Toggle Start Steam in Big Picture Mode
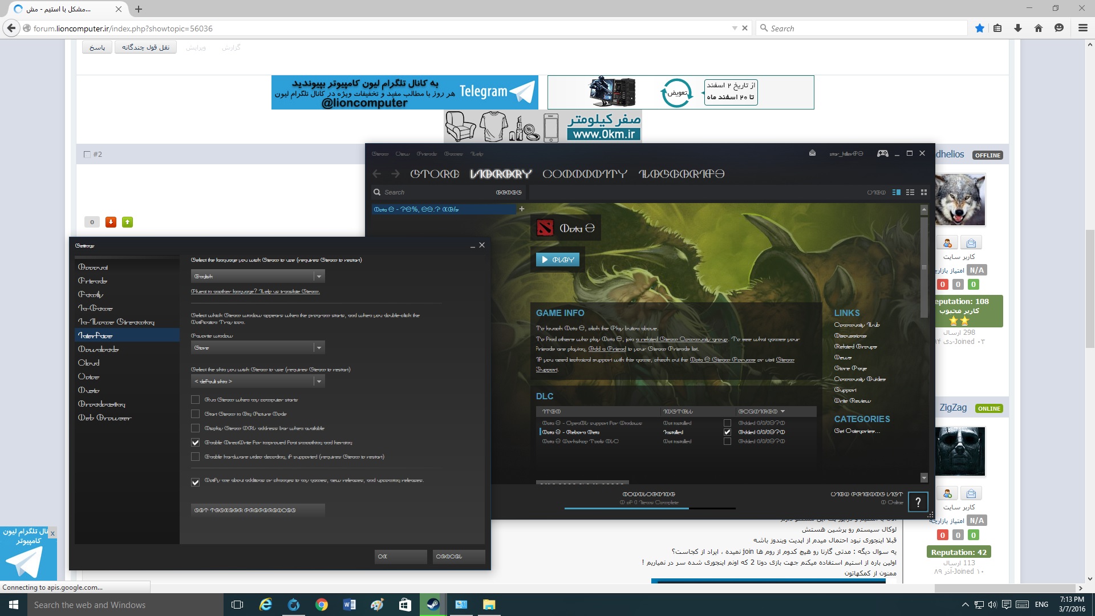The height and width of the screenshot is (616, 1095). [196, 414]
